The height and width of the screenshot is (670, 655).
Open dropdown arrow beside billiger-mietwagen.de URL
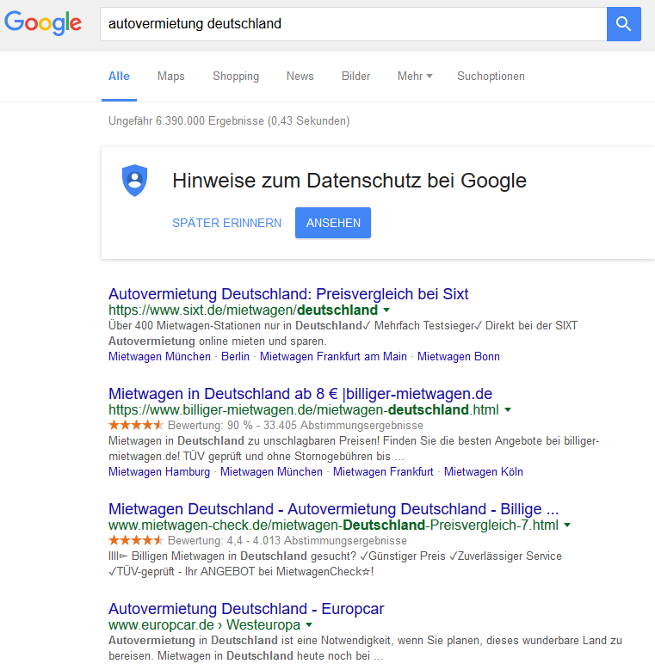[508, 410]
